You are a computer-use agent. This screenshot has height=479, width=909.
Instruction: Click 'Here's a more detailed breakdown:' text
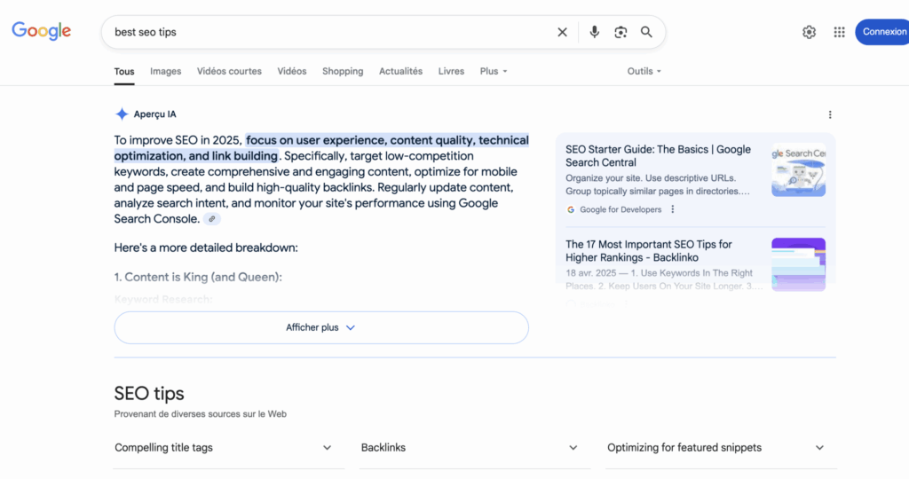point(206,247)
